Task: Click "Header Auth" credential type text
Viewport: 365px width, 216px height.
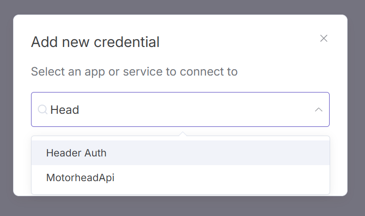Action: (76, 153)
